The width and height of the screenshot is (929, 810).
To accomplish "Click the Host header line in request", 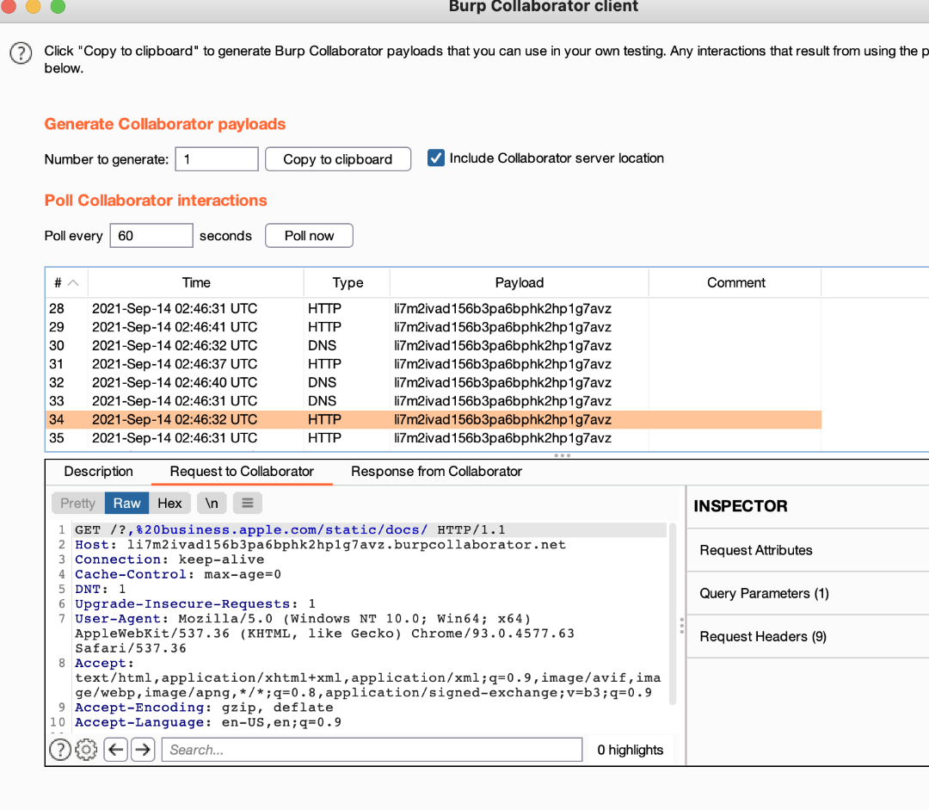I will (320, 545).
